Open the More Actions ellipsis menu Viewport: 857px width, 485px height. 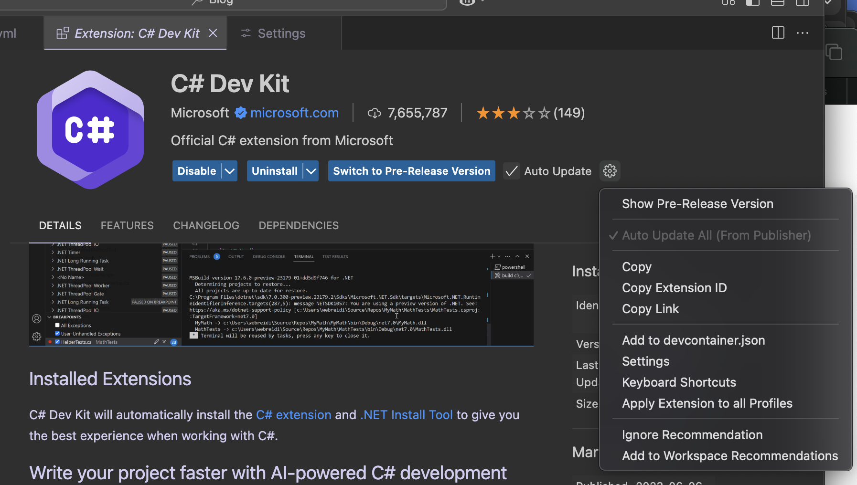click(803, 33)
